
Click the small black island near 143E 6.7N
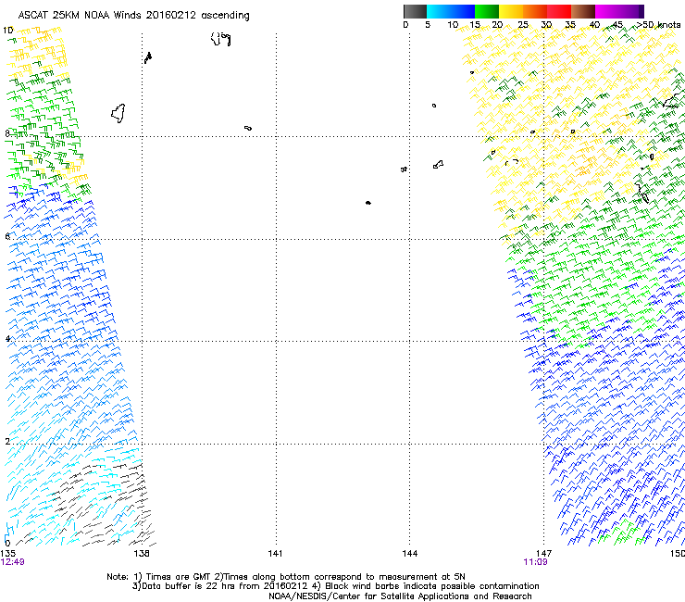[x=368, y=203]
